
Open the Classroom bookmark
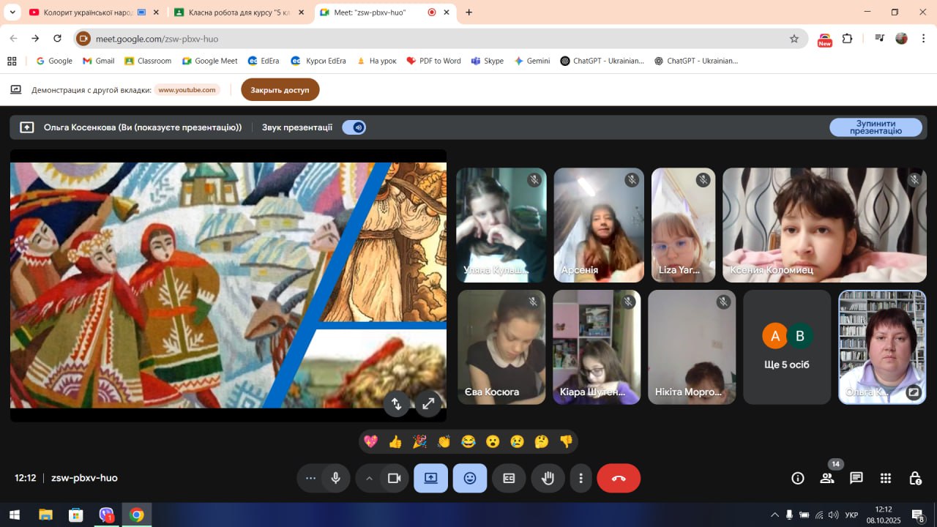tap(147, 61)
